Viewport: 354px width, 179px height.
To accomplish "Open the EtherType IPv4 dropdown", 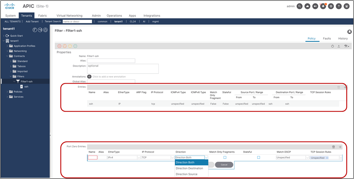I will point(124,158).
